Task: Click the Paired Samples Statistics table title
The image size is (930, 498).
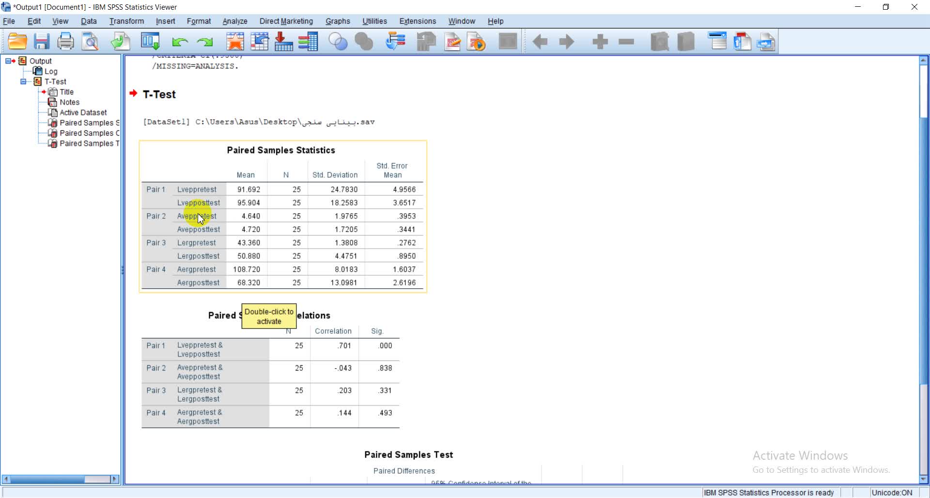Action: [x=281, y=150]
